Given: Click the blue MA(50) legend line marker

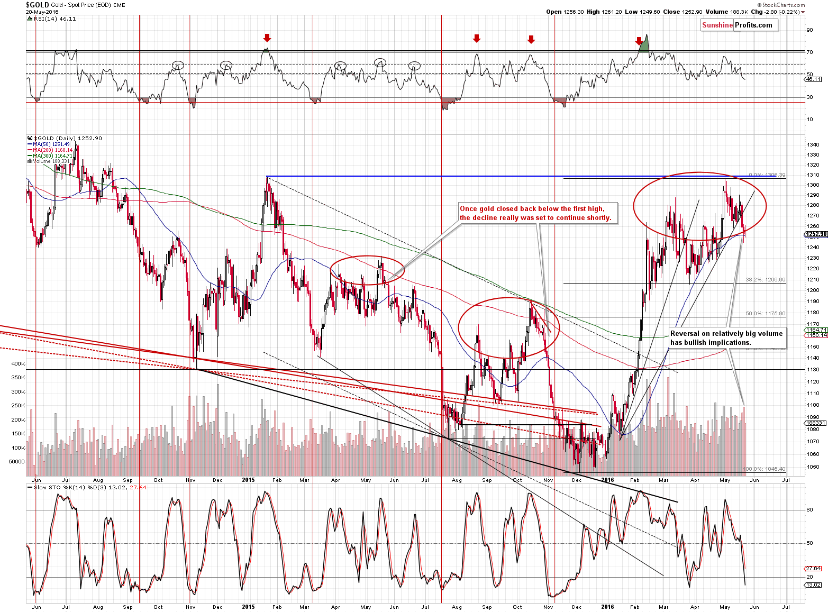Looking at the screenshot, I should tap(30, 144).
